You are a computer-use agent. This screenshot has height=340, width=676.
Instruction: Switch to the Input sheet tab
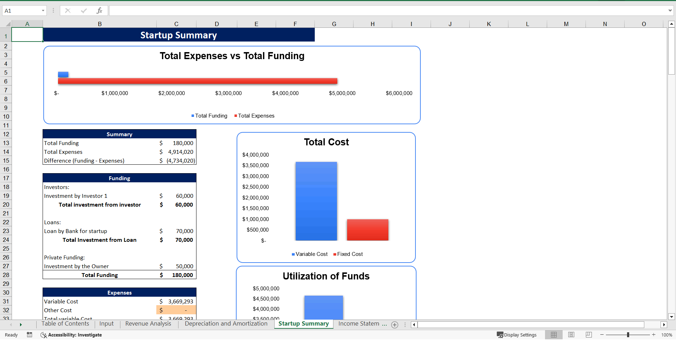pyautogui.click(x=106, y=324)
